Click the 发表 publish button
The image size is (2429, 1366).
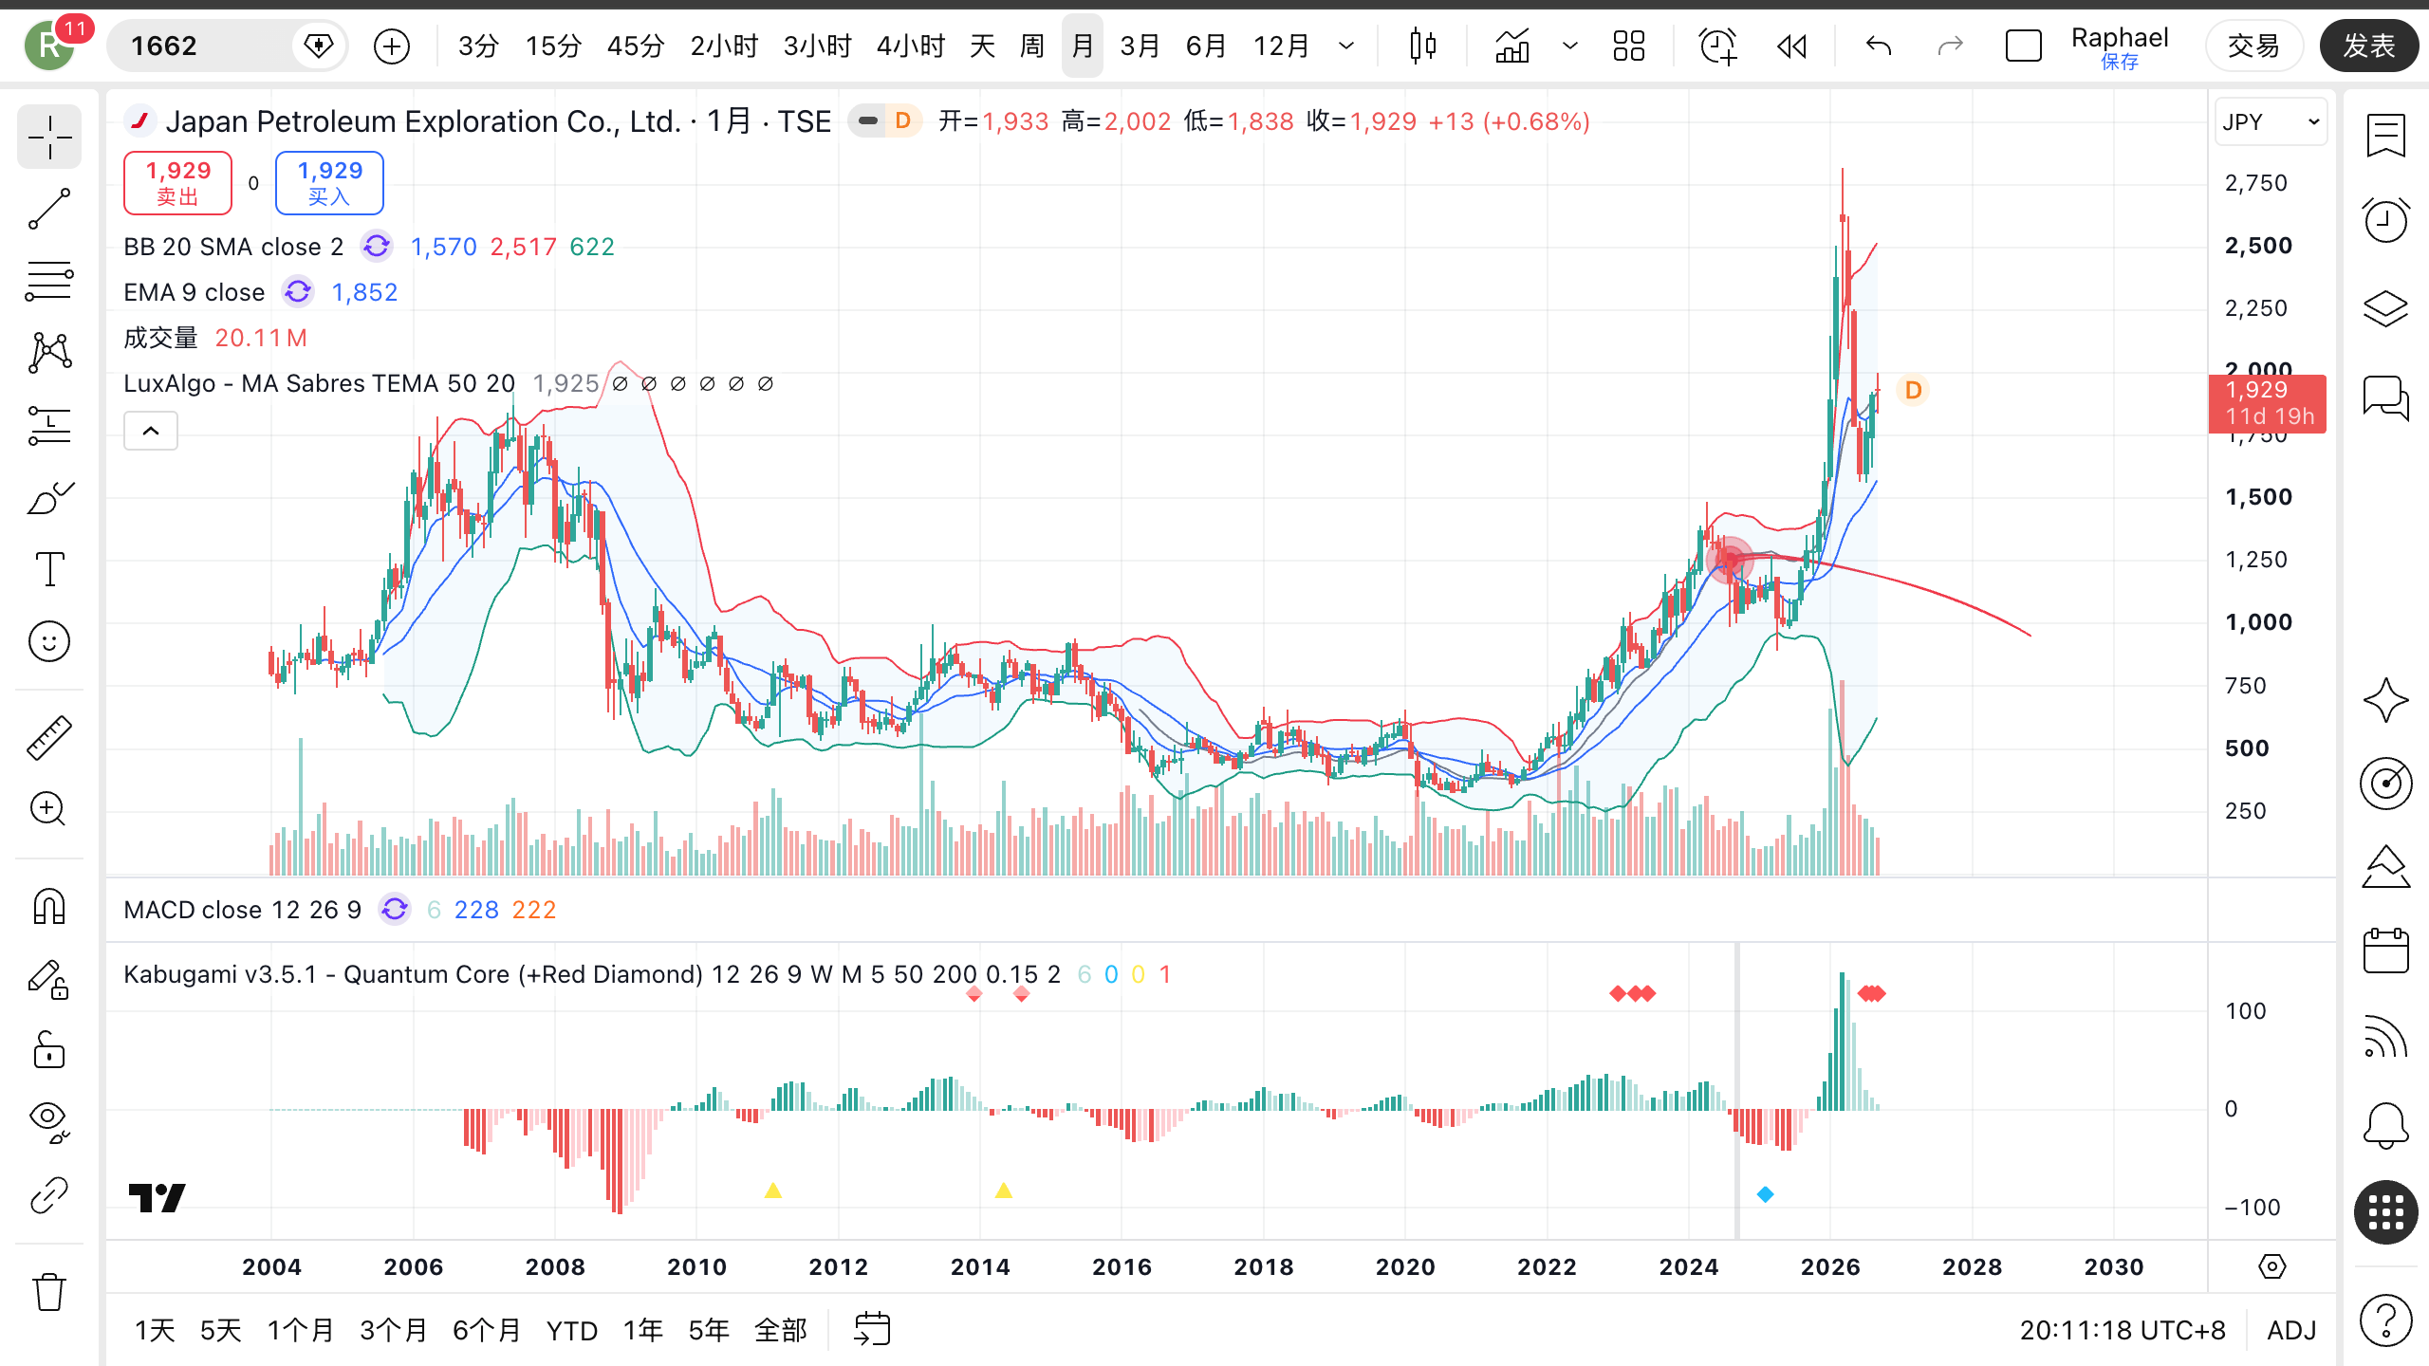pyautogui.click(x=2368, y=46)
